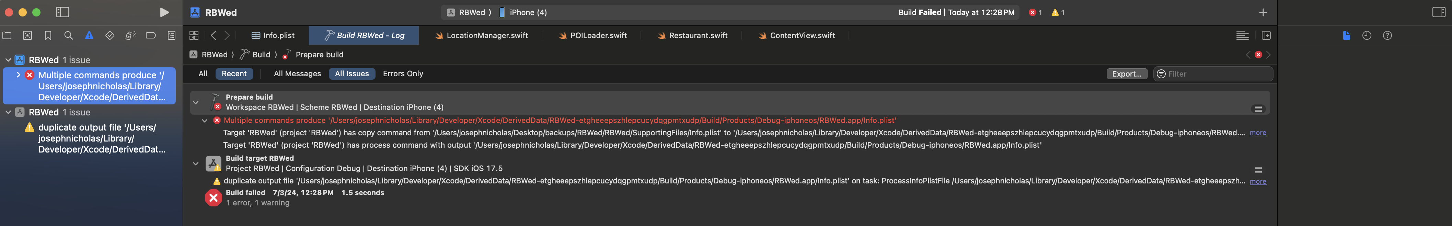Show the Source Control navigator icon
Image resolution: width=1452 pixels, height=226 pixels.
point(27,35)
